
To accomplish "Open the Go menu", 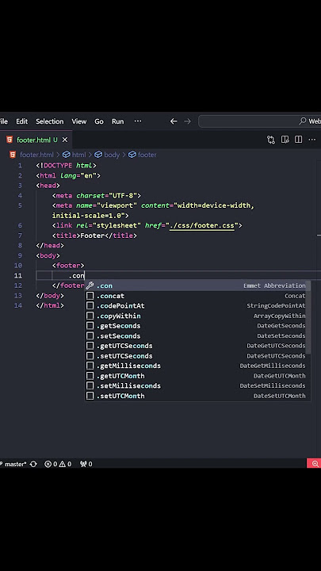I will click(x=99, y=121).
